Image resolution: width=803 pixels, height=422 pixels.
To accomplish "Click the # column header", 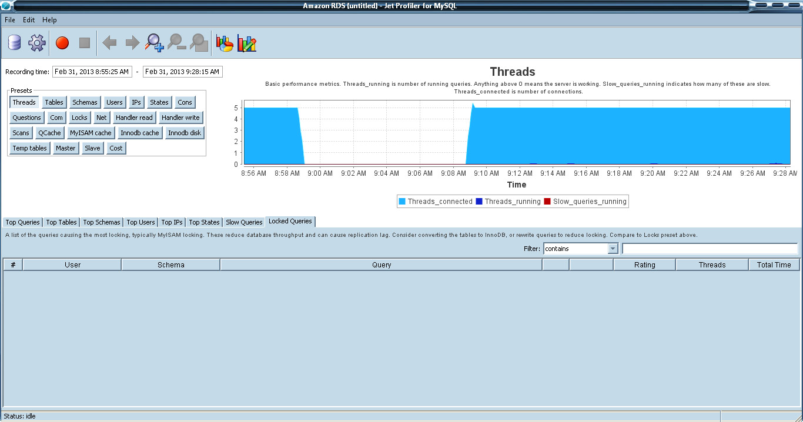I will point(13,264).
